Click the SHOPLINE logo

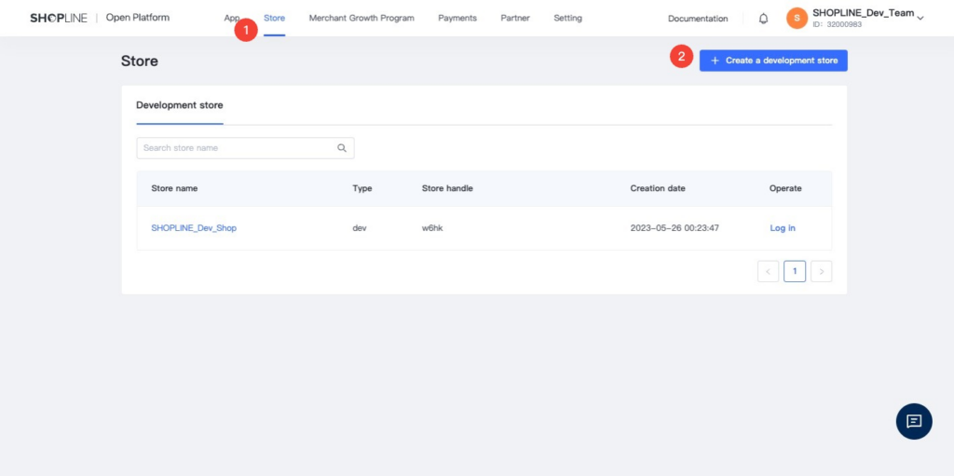[59, 18]
